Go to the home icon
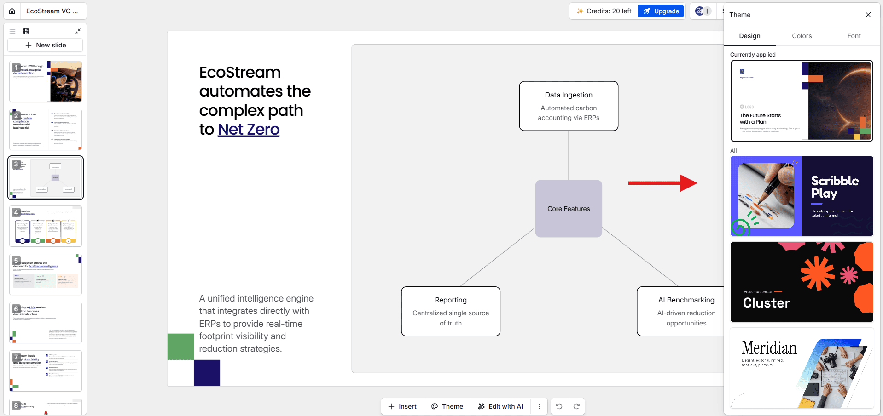The image size is (883, 416). [x=12, y=11]
